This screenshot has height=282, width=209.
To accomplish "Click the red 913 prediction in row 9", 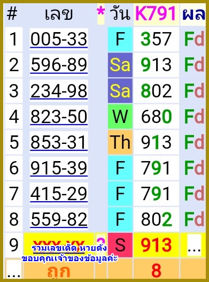I will 156,245.
